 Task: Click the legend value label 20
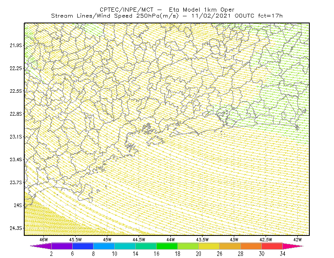199,254
